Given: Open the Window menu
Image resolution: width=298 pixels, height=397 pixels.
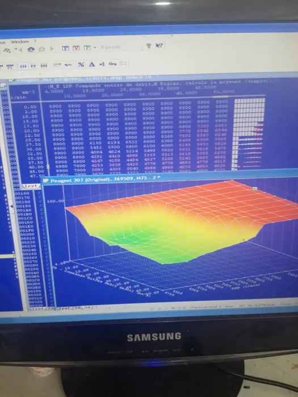Looking at the screenshot, I should pyautogui.click(x=19, y=42).
